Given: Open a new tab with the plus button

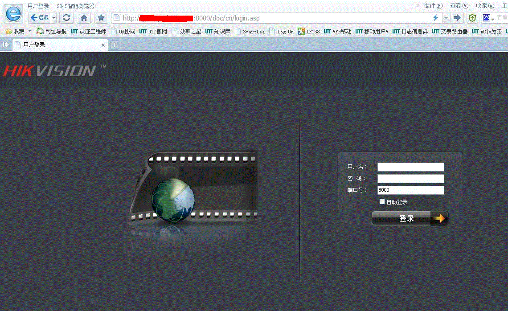Looking at the screenshot, I should [115, 45].
